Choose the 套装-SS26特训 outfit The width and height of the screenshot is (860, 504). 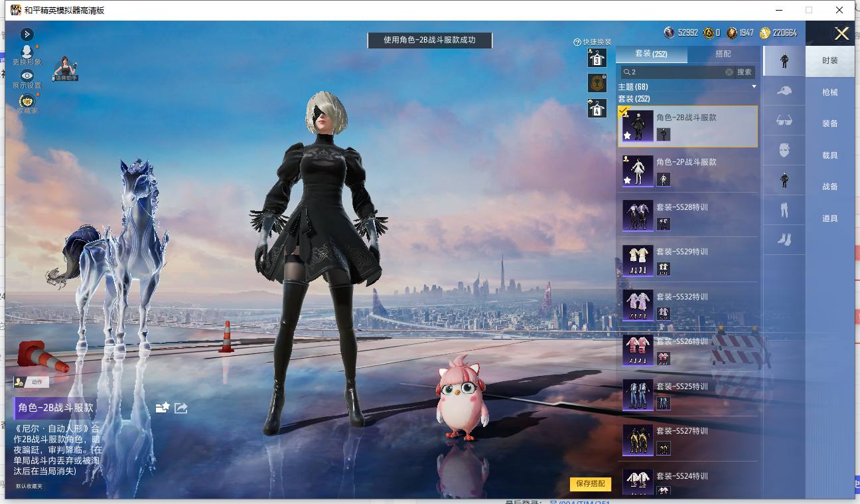tap(687, 350)
